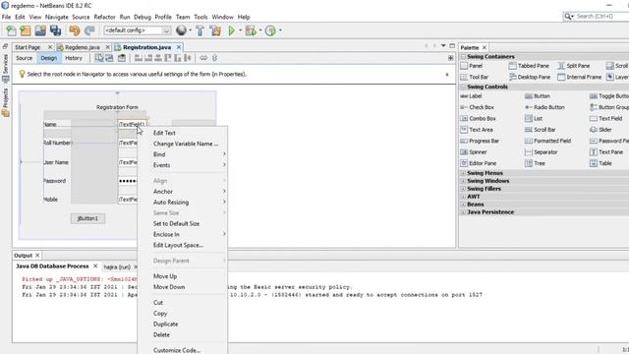Click the Save All toolbar icon

click(55, 30)
